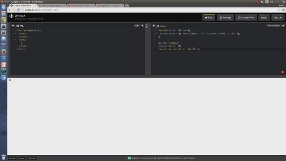Click the CodePen logo beside Untitled
This screenshot has width=286, height=161.
click(x=11, y=16)
